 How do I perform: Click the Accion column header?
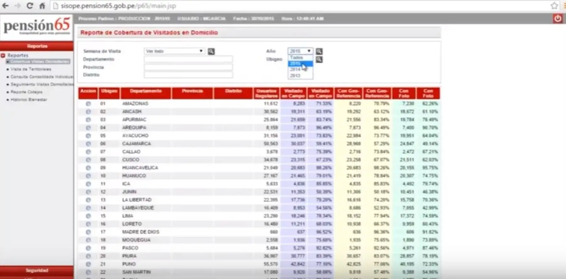click(x=88, y=93)
